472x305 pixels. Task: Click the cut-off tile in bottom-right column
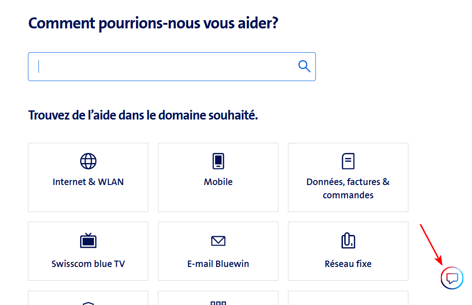[348, 298]
